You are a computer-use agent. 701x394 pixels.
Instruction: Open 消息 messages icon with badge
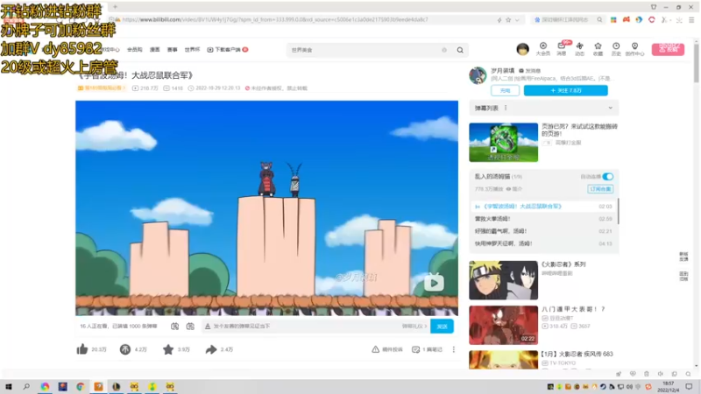(x=562, y=49)
